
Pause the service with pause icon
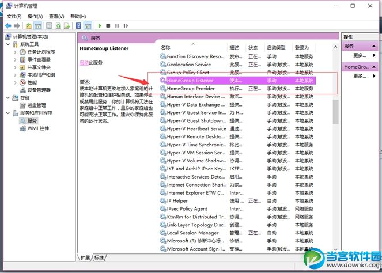click(117, 25)
